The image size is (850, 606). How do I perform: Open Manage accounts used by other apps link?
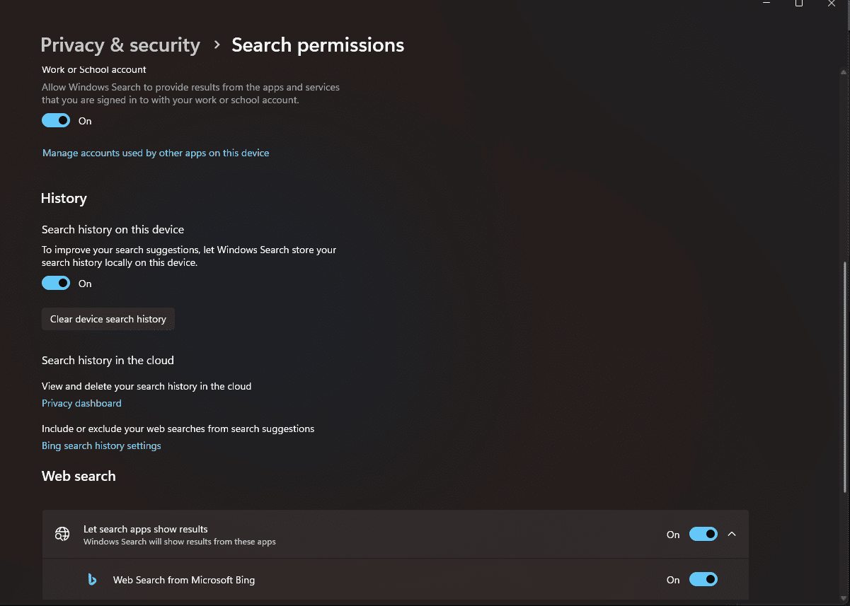156,153
